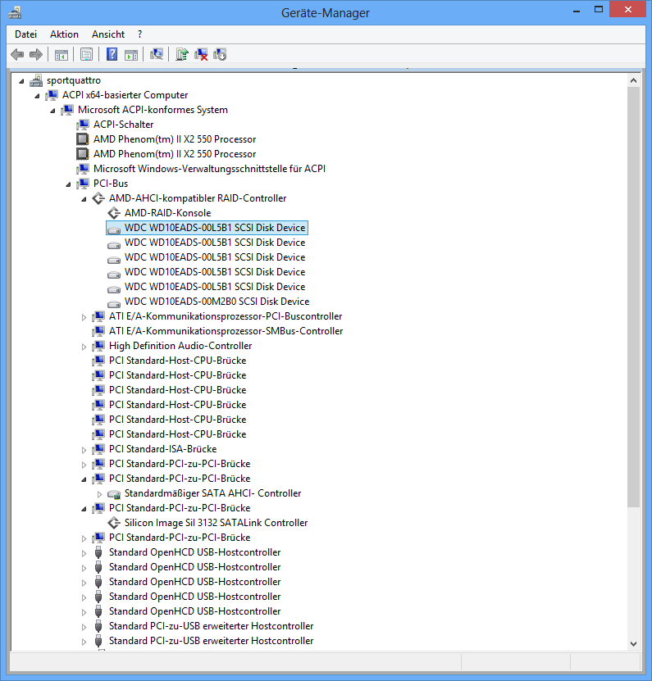Select the highlighted WDC WD10EADS-00L5B1 disk row
Viewport: 652px width, 681px height.
pyautogui.click(x=207, y=228)
